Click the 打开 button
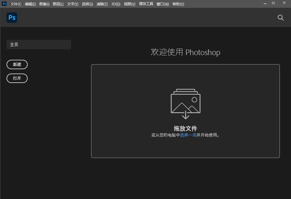 pos(17,78)
